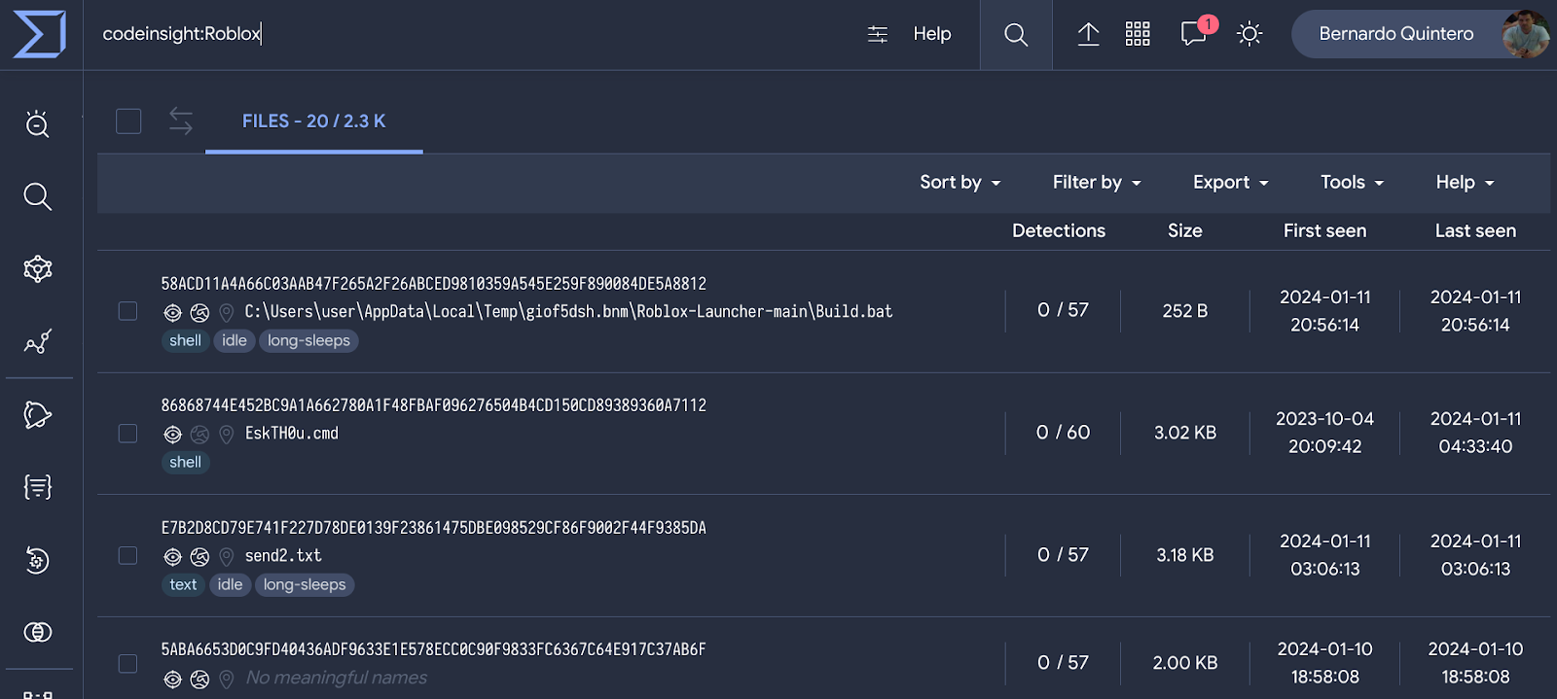Open the Filter by dropdown

tap(1097, 183)
